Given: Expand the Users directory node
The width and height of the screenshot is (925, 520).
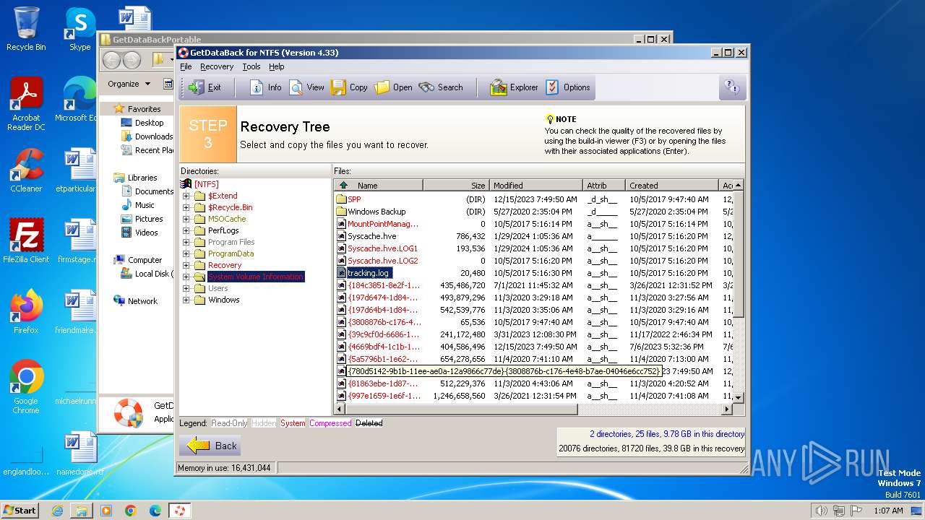Looking at the screenshot, I should click(186, 288).
